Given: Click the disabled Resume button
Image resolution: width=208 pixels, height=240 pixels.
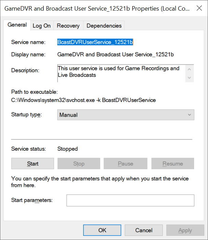Looking at the screenshot, I should 173,164.
